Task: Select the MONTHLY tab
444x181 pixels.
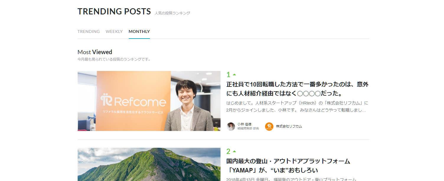Action: [139, 31]
